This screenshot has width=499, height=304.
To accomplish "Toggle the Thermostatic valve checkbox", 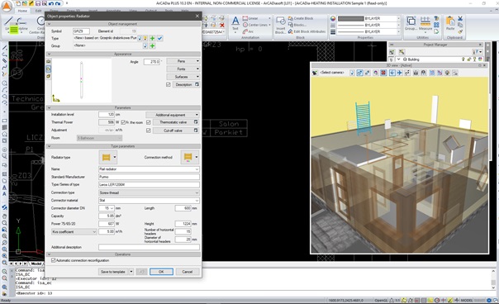I will (149, 122).
